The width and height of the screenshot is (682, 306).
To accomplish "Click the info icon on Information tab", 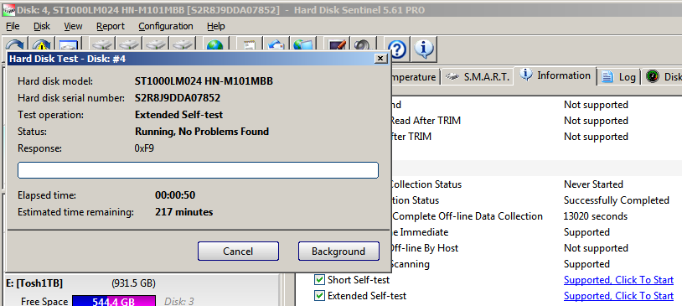I will pyautogui.click(x=526, y=75).
